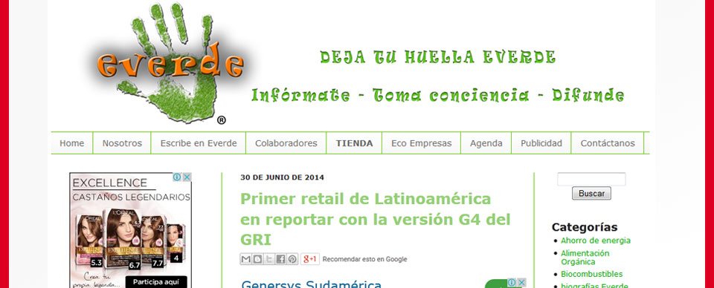Click the Buscar search button
Image resolution: width=714 pixels, height=288 pixels.
click(x=591, y=194)
